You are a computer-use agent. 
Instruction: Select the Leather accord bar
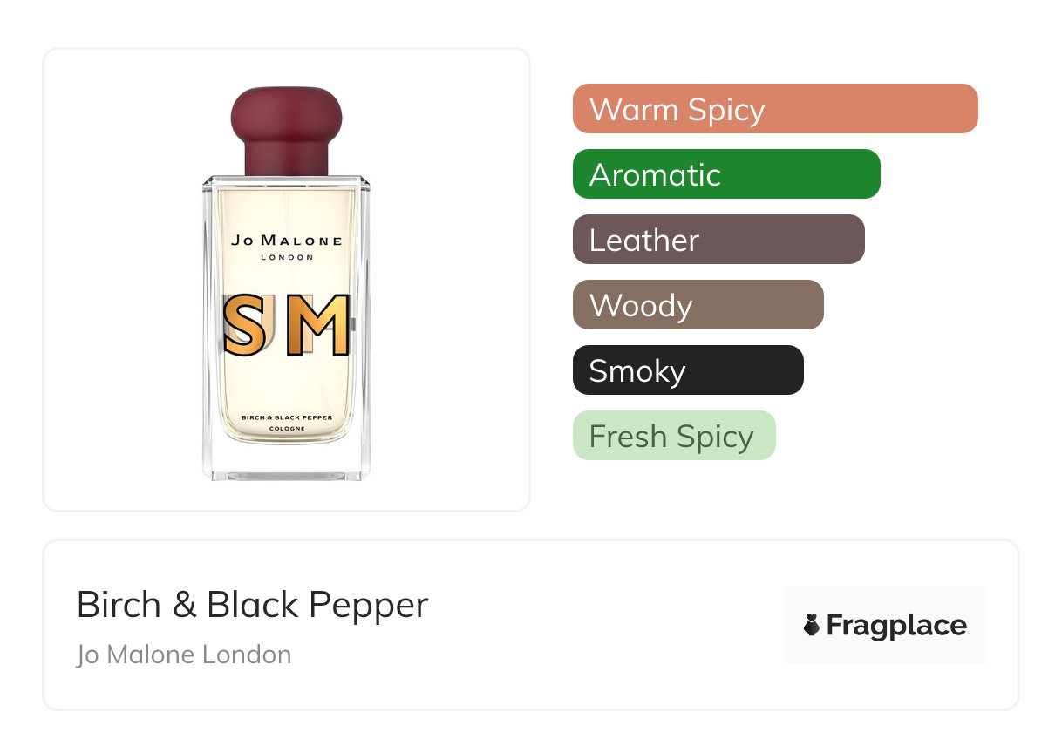coord(718,240)
